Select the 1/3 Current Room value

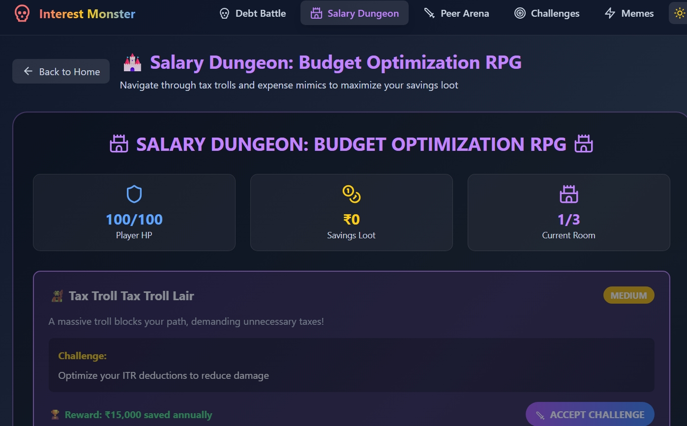pyautogui.click(x=569, y=219)
